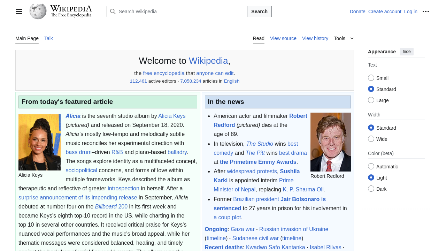The width and height of the screenshot is (446, 251).
Task: Open the Gaza war link
Action: point(243,229)
